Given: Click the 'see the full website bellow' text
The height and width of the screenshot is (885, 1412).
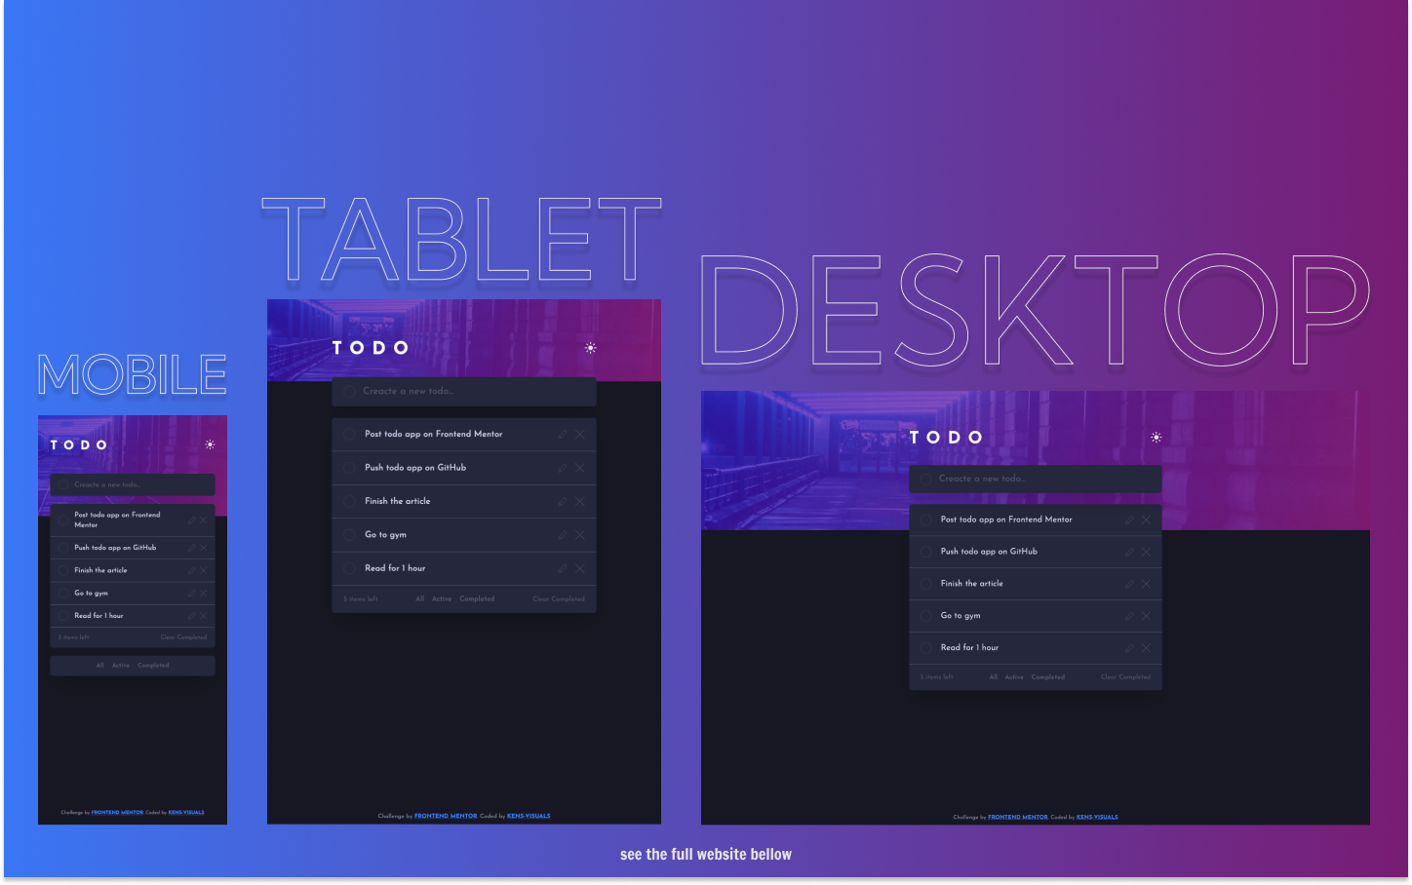Looking at the screenshot, I should click(706, 855).
